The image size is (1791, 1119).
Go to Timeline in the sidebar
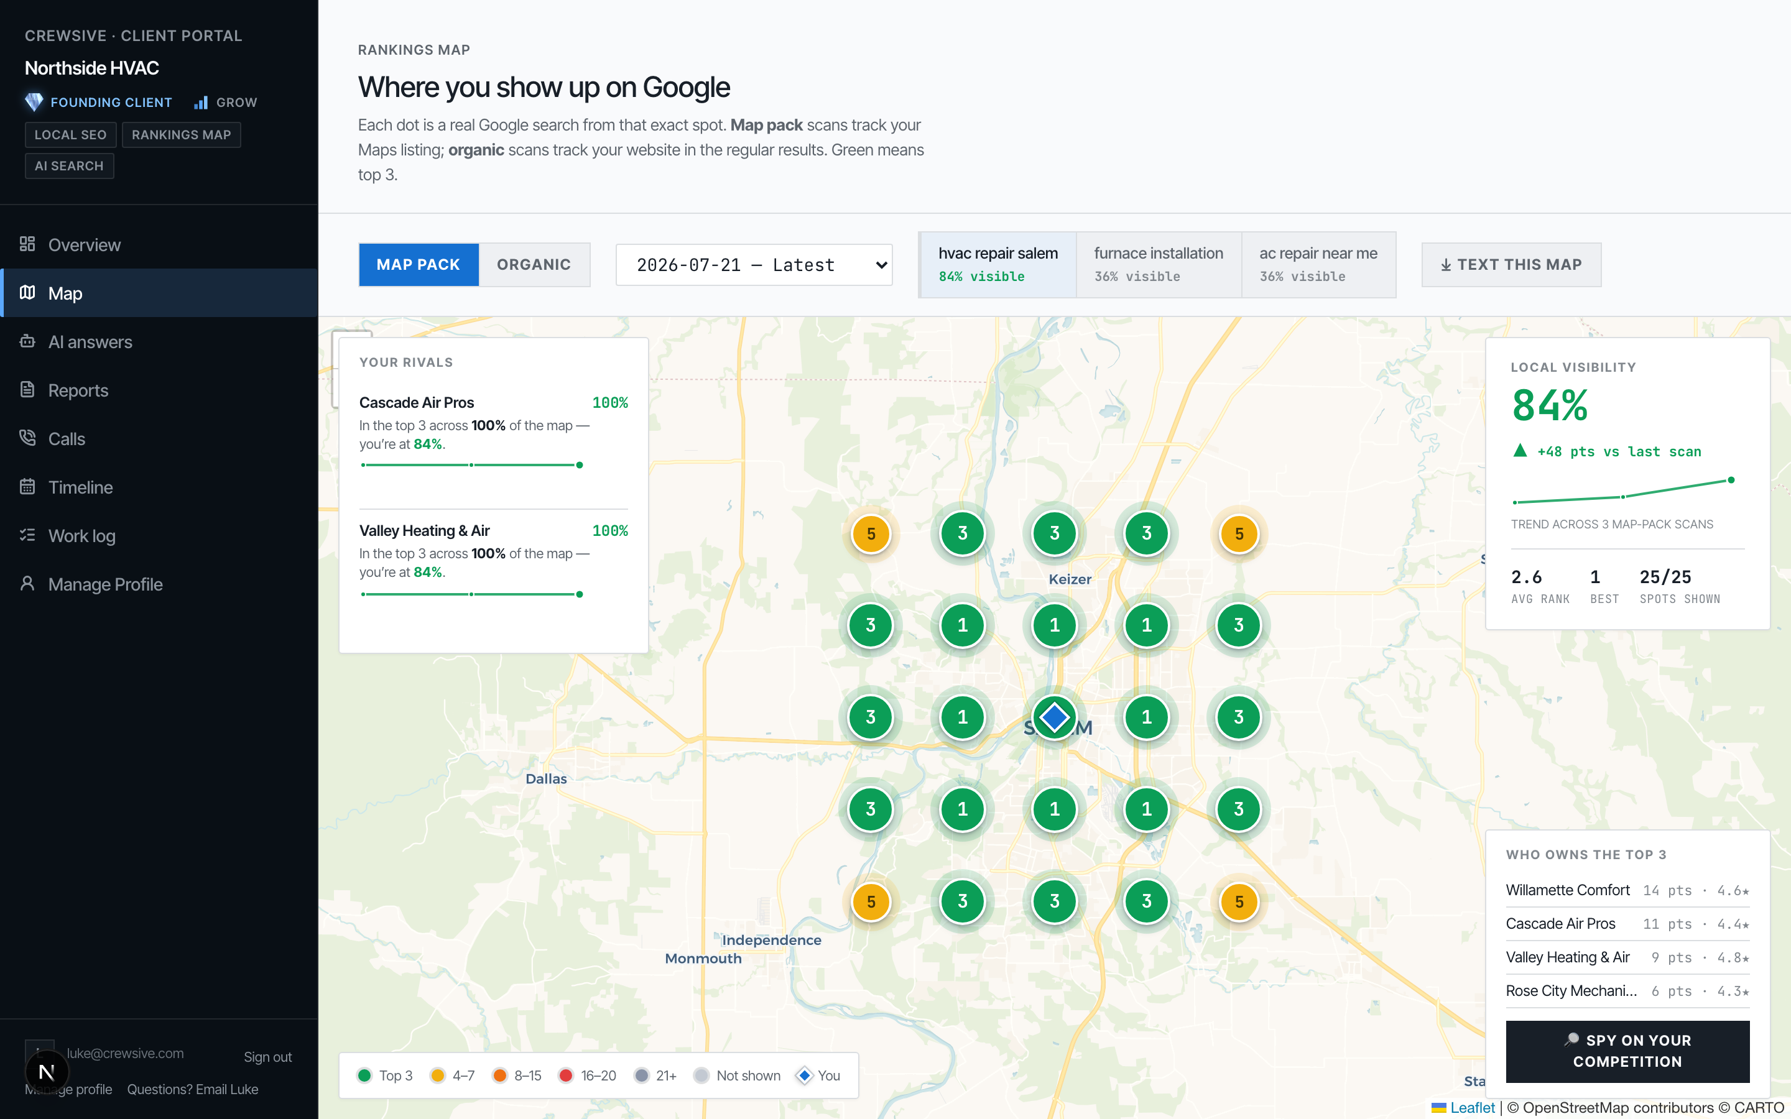click(x=159, y=487)
